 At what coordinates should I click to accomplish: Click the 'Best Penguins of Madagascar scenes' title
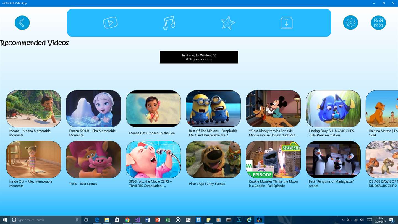[331, 184]
